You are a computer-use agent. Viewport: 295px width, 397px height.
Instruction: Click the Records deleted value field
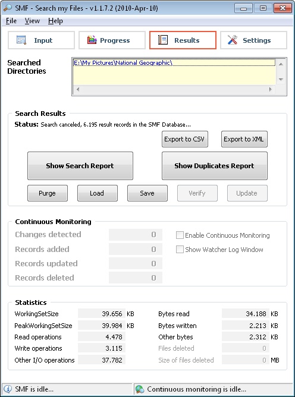click(136, 278)
